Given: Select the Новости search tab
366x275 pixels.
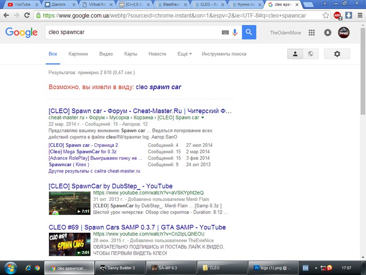Looking at the screenshot, I should point(157,54).
